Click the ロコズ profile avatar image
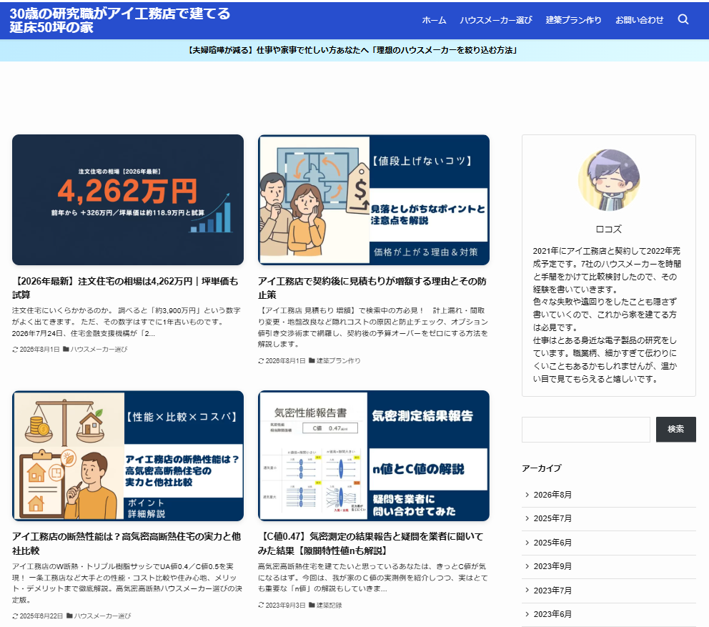 pyautogui.click(x=609, y=180)
